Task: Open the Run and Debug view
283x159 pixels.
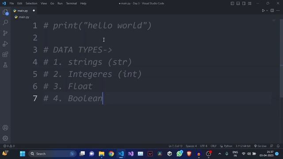Action: tap(5, 44)
